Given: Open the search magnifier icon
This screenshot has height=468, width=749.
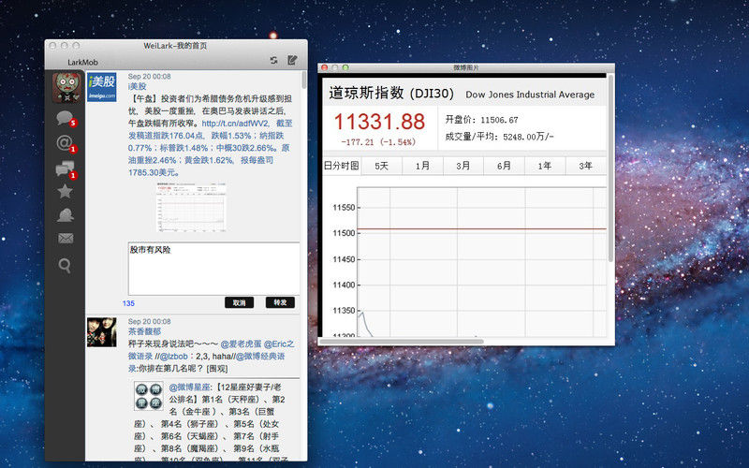Looking at the screenshot, I should [65, 265].
